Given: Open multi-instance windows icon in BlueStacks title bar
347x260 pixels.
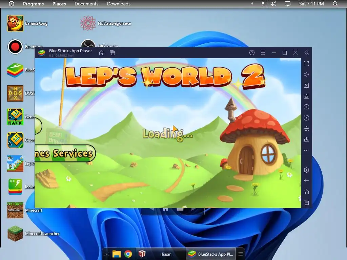Looking at the screenshot, I should tap(113, 53).
